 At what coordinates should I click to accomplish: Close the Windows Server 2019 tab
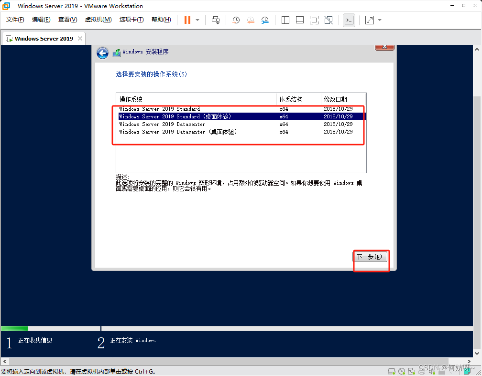pyautogui.click(x=80, y=38)
